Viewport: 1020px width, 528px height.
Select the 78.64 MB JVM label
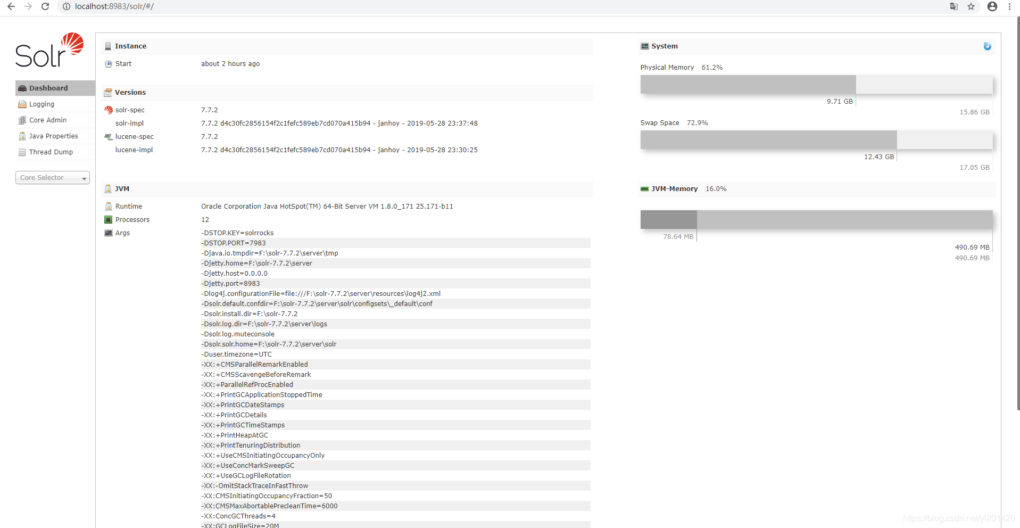click(x=678, y=237)
